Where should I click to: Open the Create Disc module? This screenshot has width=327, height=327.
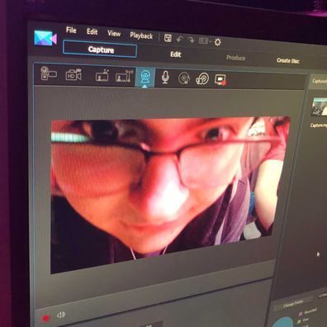(288, 60)
